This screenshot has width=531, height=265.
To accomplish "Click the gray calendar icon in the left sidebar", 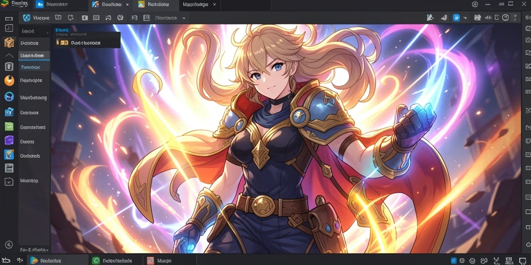I will 9,168.
